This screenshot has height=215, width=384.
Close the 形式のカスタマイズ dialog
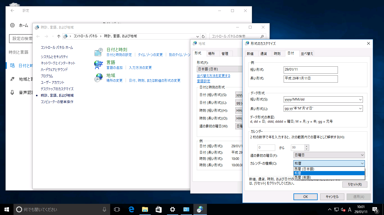click(x=369, y=43)
